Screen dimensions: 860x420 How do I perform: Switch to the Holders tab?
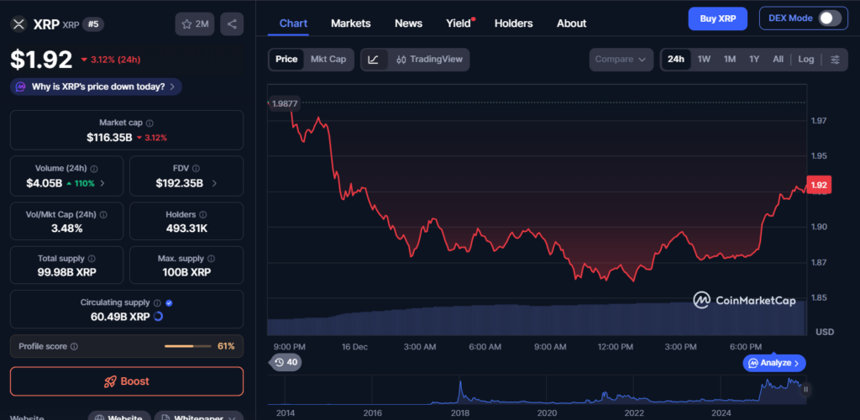513,24
